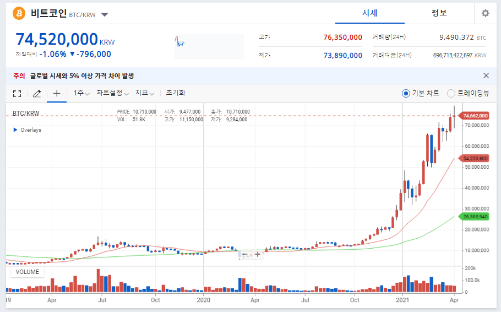Toggle fullscreen chart icon
501x312 pixels.
[x=17, y=94]
